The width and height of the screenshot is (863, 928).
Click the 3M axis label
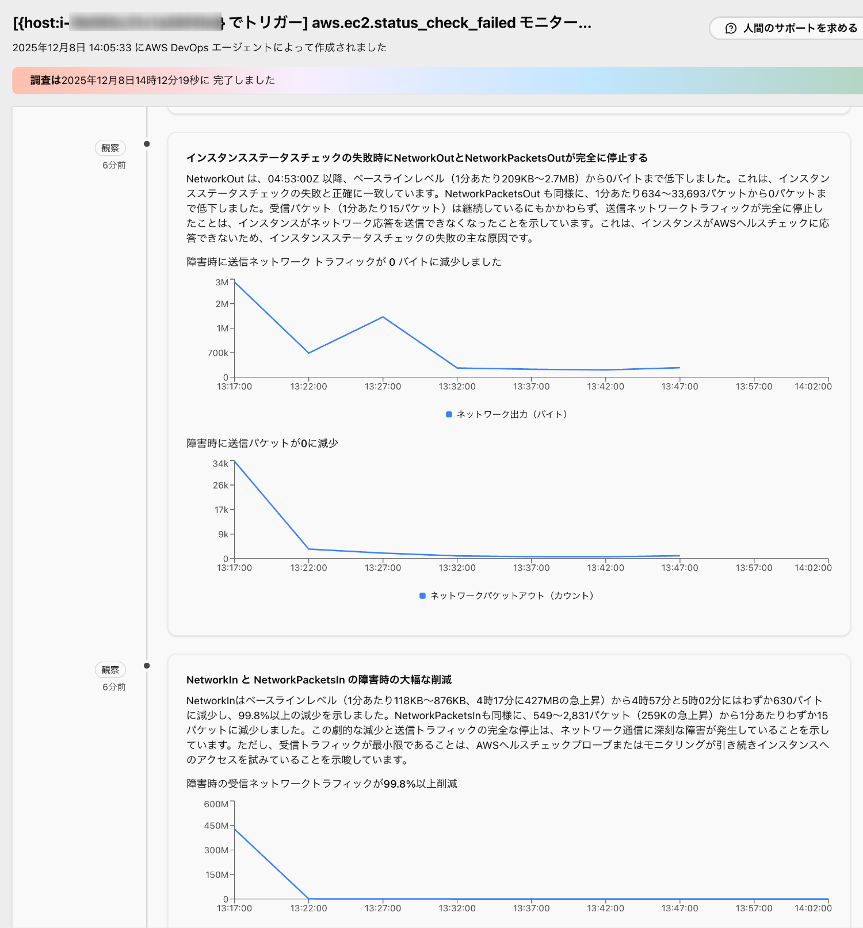point(222,282)
